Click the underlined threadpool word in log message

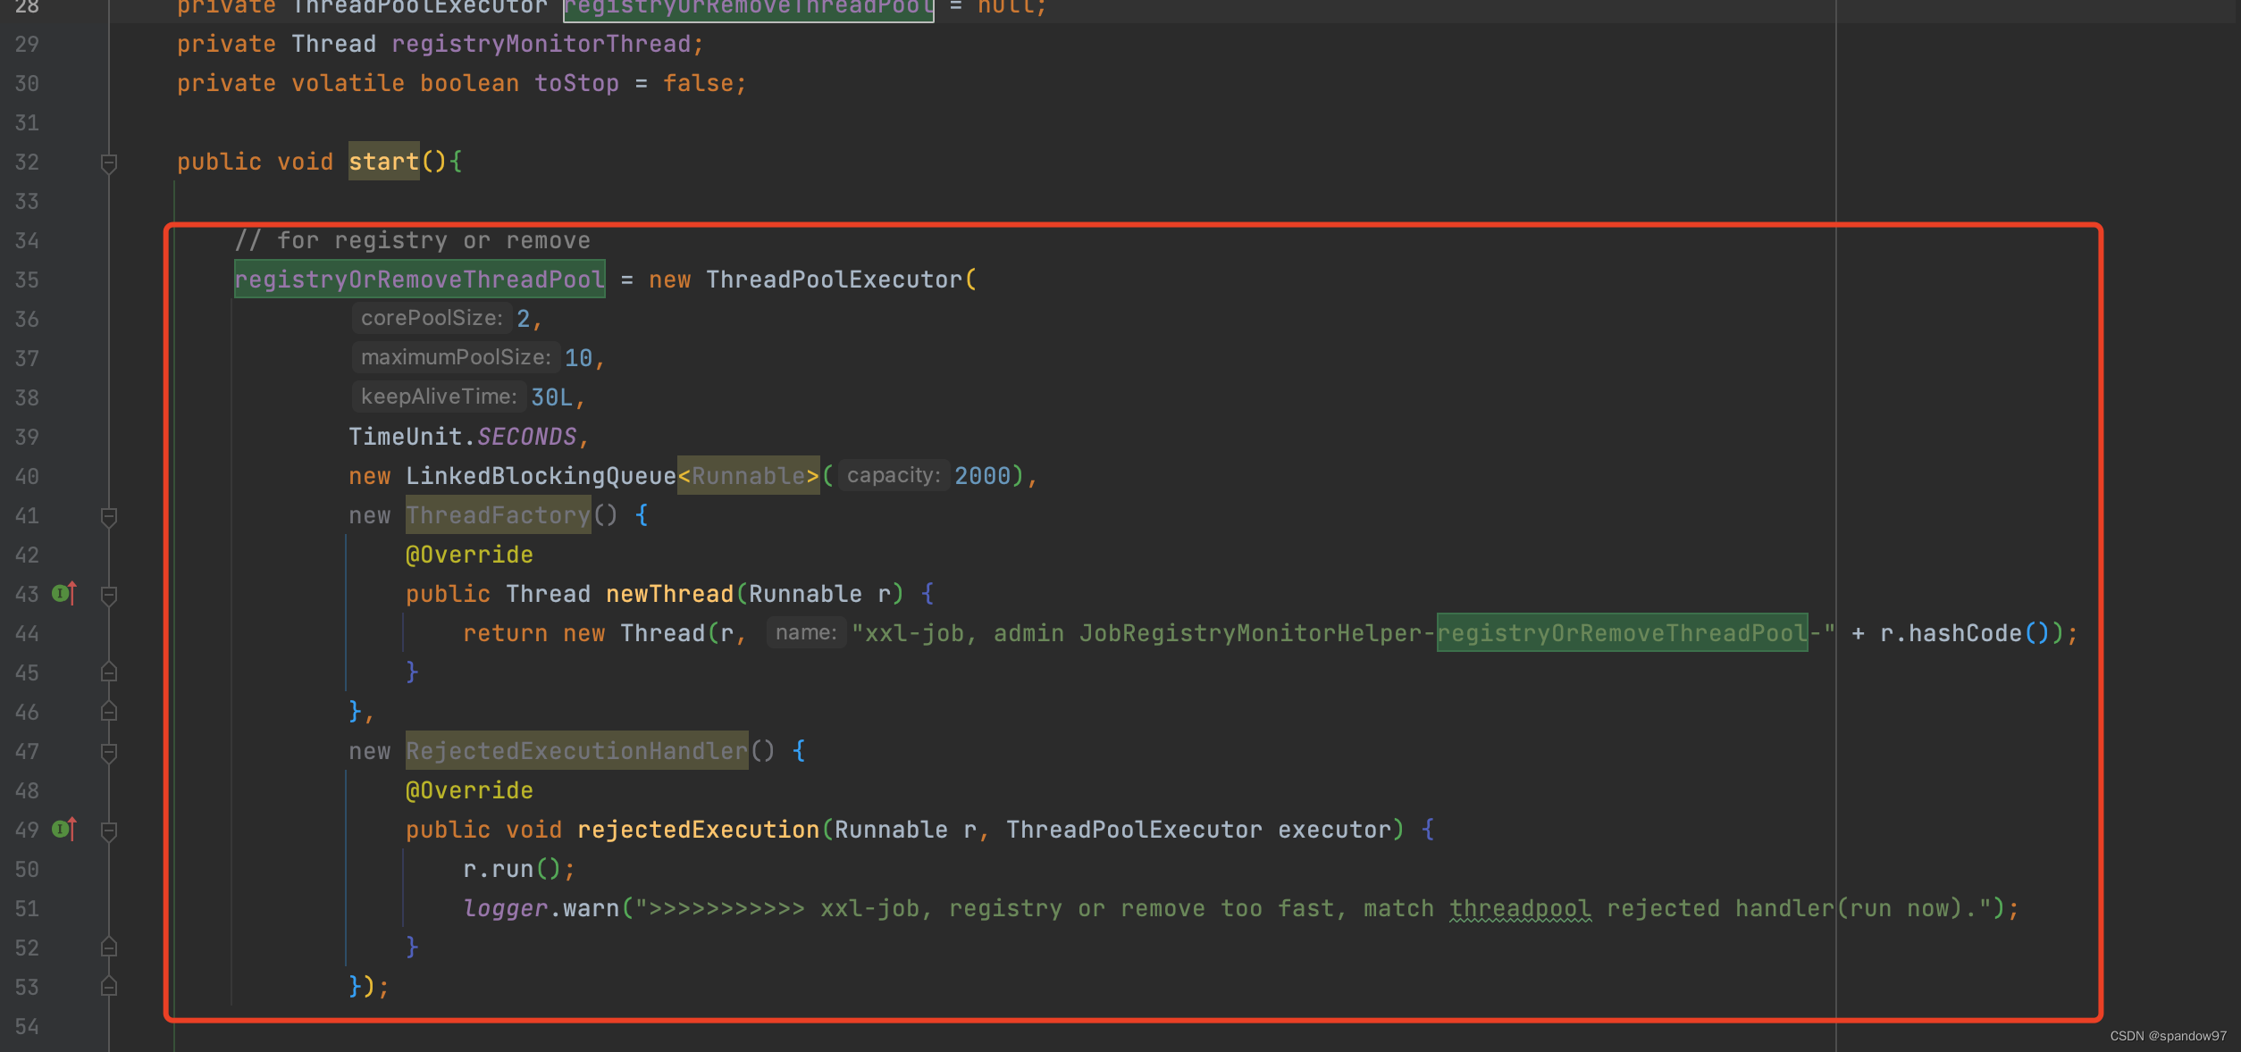point(1519,908)
